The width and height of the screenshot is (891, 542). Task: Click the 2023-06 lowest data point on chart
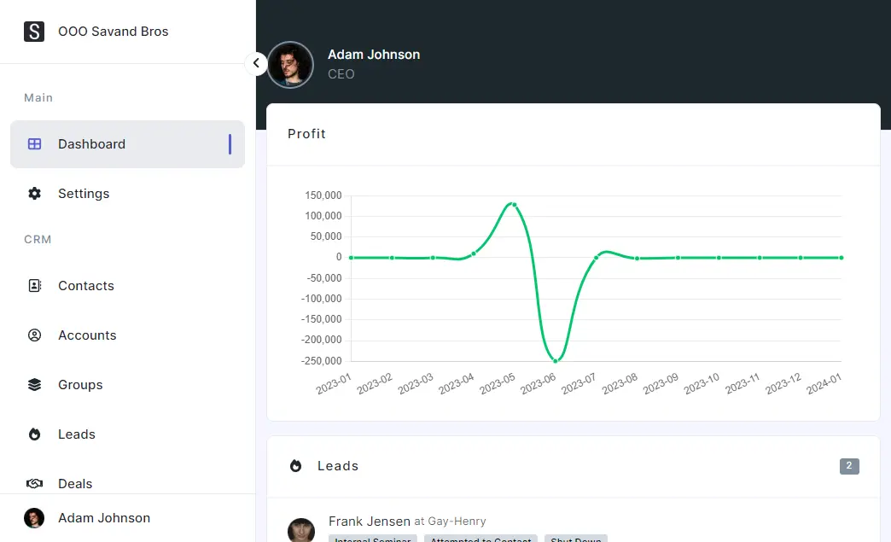(556, 361)
